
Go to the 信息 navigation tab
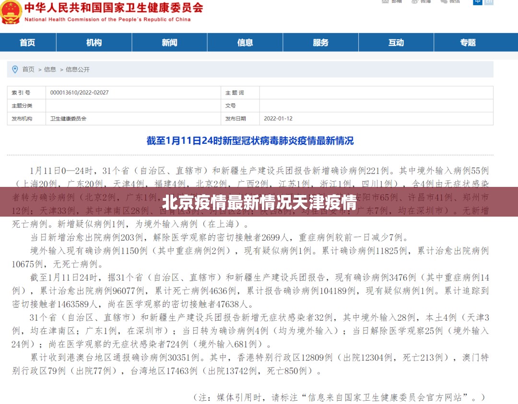coord(245,43)
